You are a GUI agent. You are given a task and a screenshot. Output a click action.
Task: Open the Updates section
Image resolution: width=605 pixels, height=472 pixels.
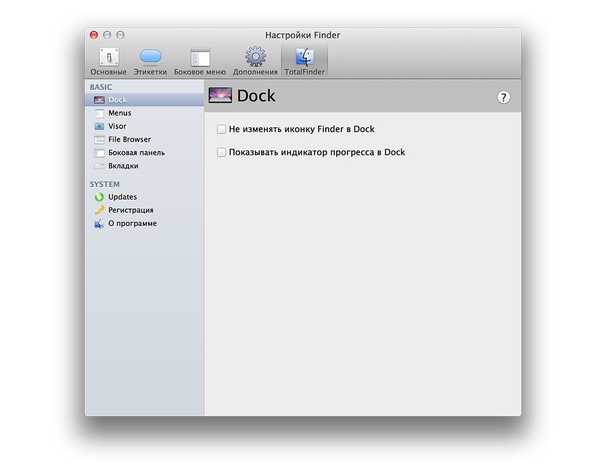click(x=144, y=197)
